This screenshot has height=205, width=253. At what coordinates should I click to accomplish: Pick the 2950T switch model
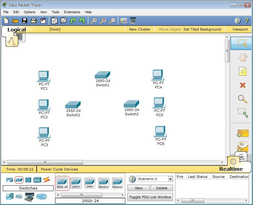click(76, 183)
